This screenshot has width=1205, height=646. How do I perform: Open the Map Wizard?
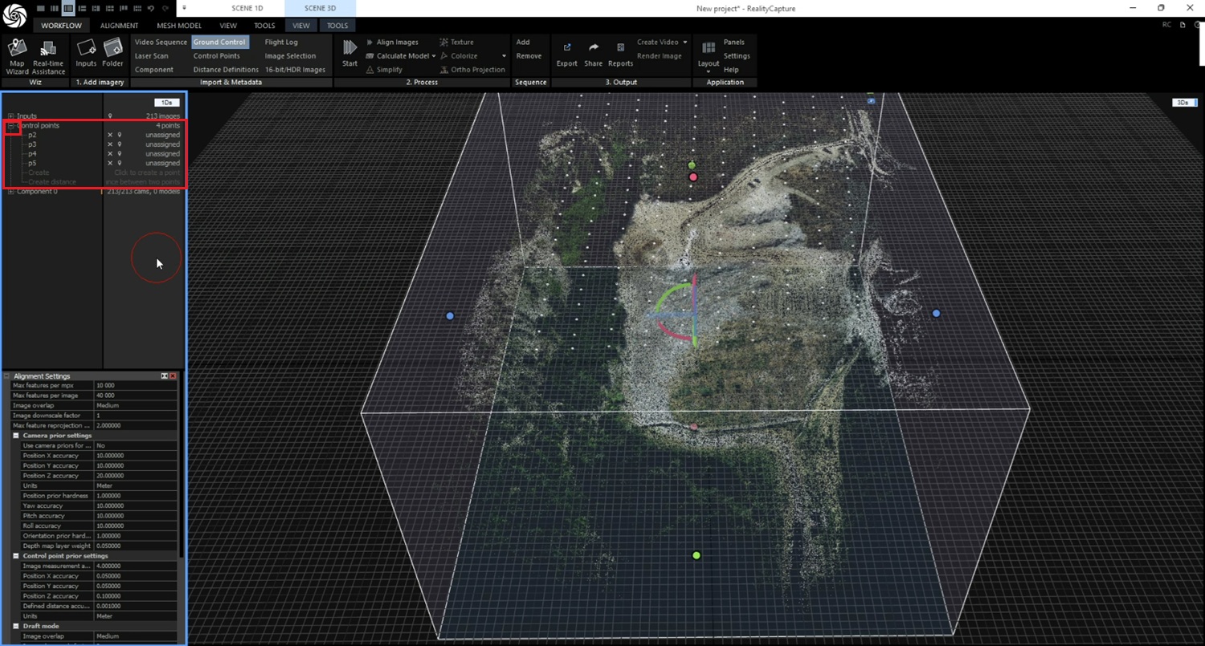click(17, 52)
